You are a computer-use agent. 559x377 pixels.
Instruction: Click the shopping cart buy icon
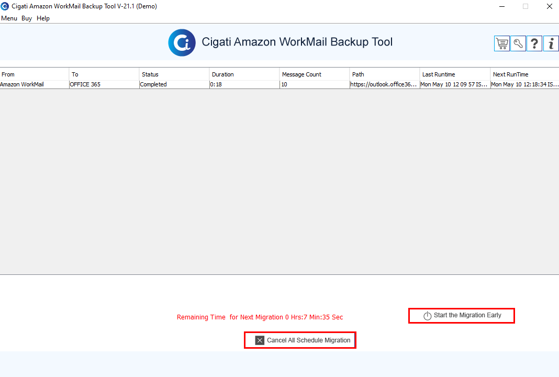pos(501,43)
